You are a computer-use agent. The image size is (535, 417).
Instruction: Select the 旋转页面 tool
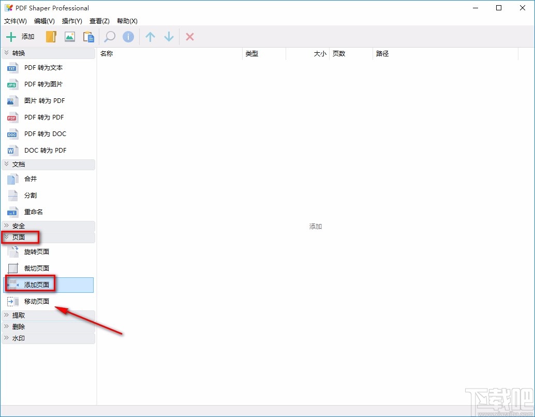[x=37, y=251]
